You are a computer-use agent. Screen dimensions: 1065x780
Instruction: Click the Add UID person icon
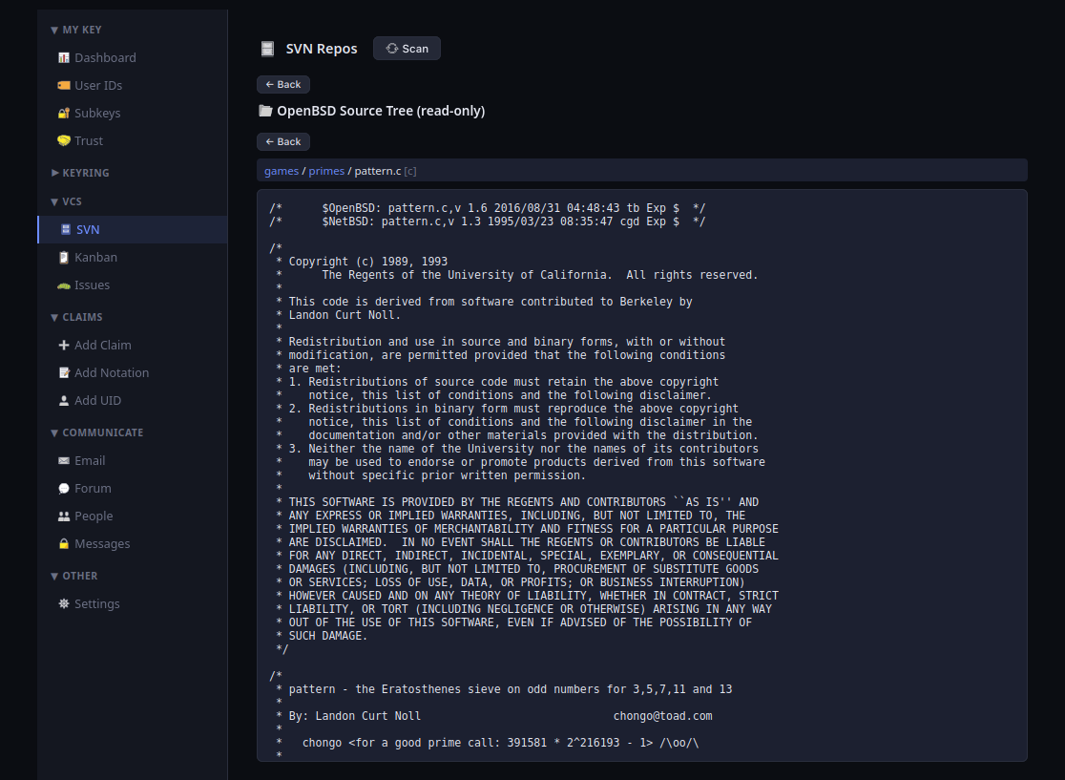tap(64, 401)
